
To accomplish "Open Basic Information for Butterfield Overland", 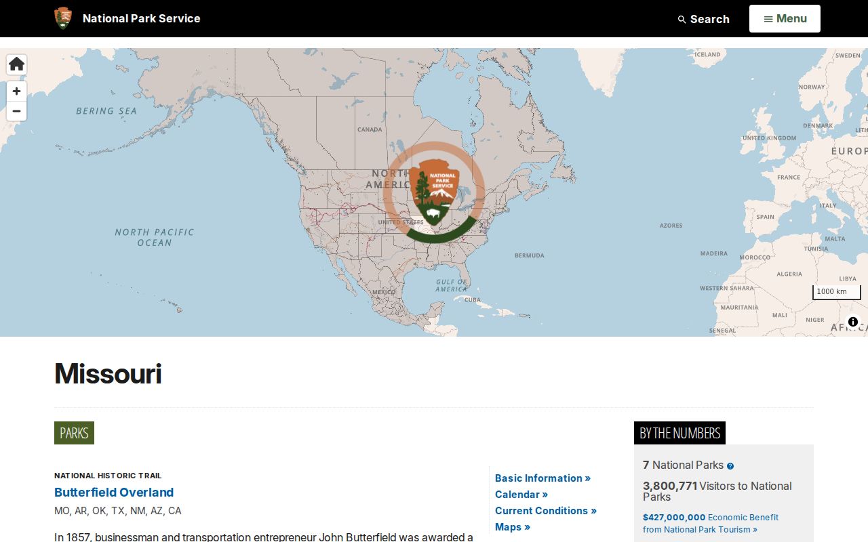I will [542, 478].
